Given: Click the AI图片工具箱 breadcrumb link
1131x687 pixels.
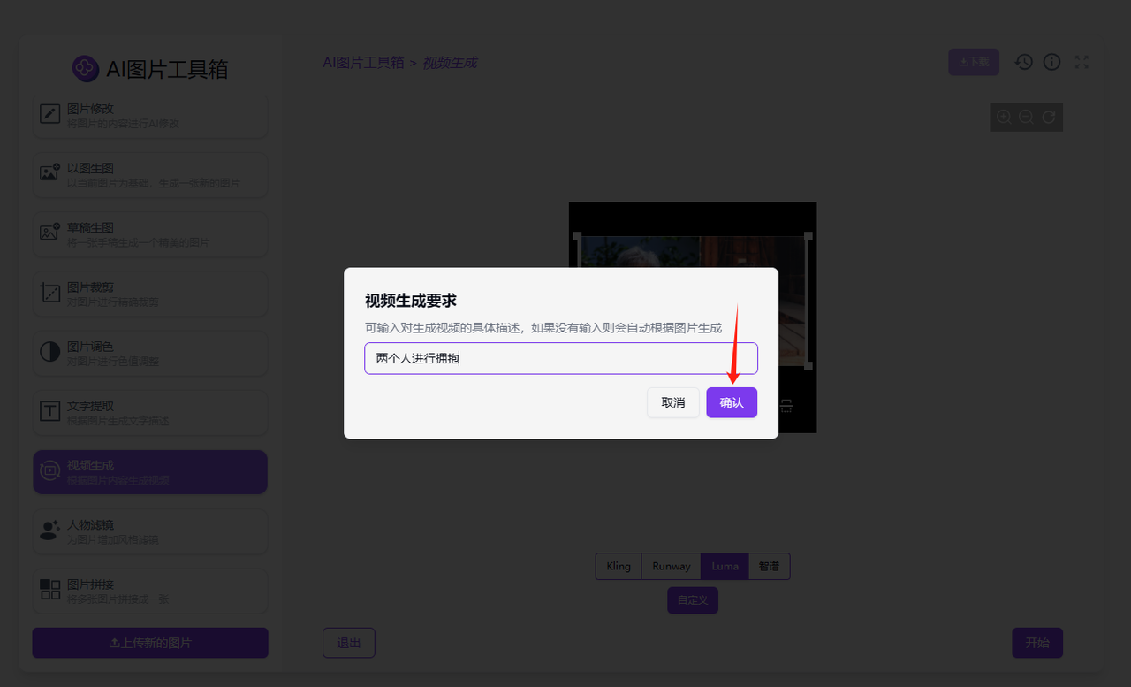Looking at the screenshot, I should click(363, 63).
